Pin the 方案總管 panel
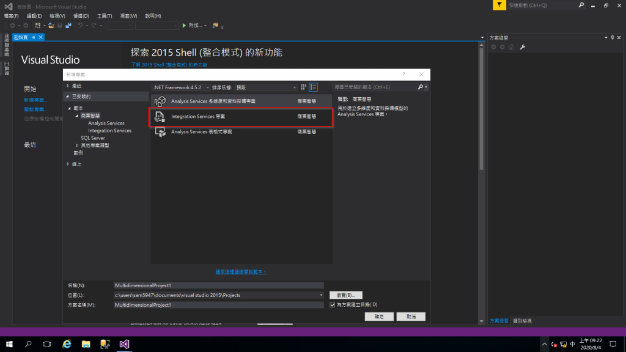 (x=613, y=37)
